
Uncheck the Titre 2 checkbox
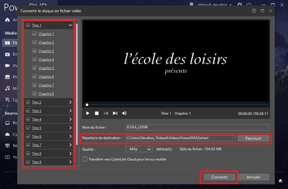pos(28,102)
